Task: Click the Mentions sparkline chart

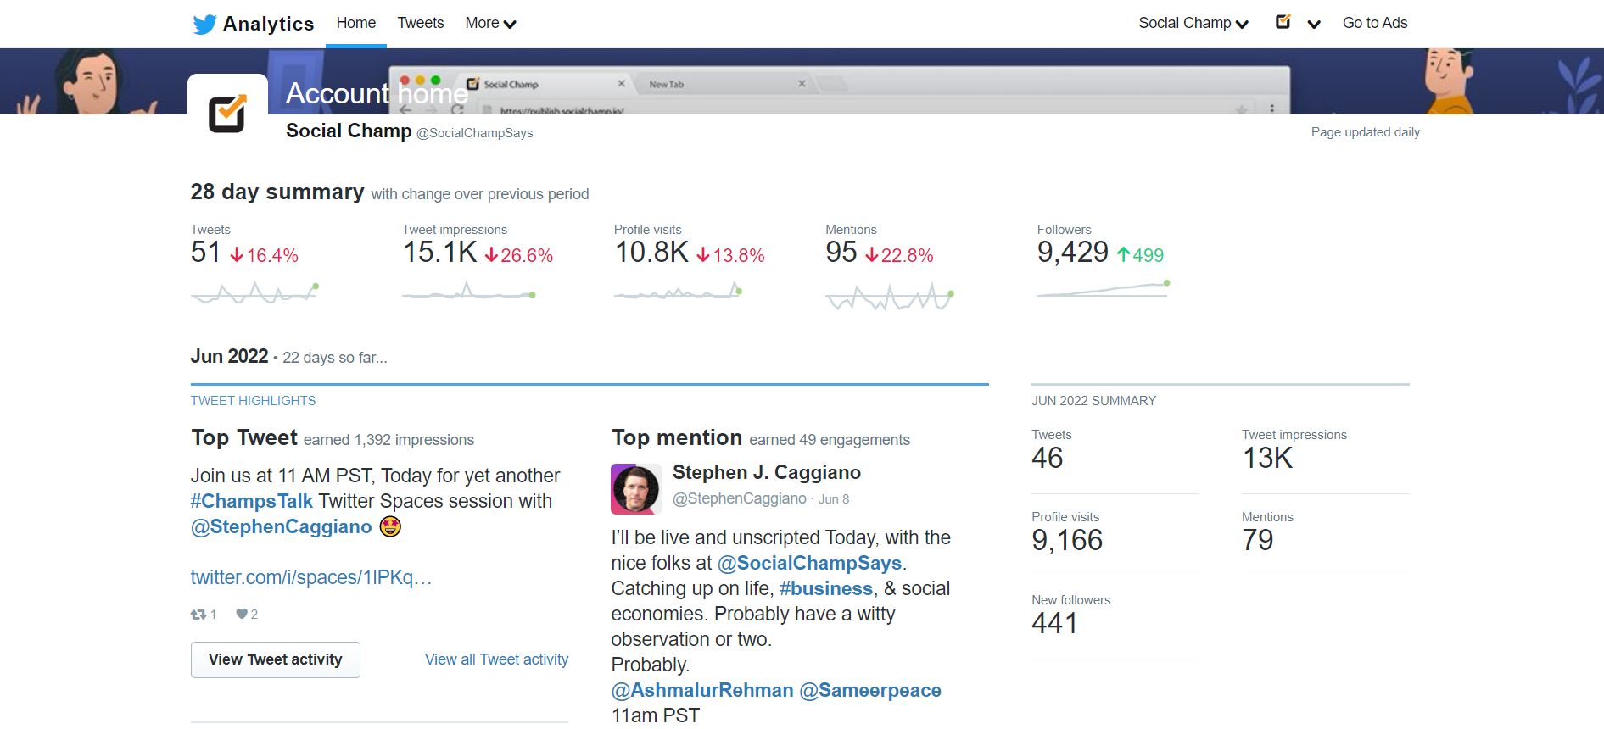Action: [x=890, y=298]
